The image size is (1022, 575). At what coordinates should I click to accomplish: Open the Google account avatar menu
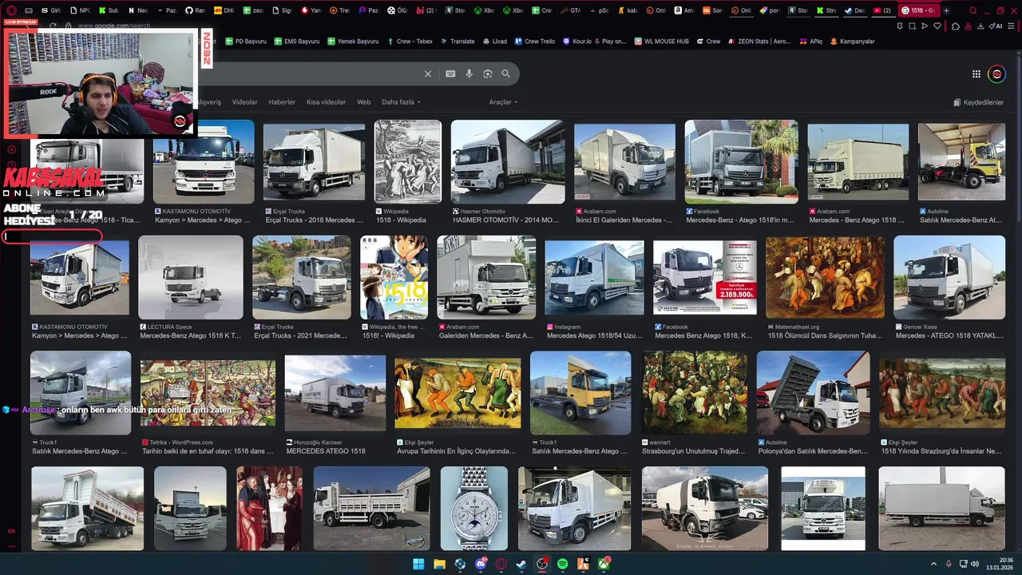[996, 74]
